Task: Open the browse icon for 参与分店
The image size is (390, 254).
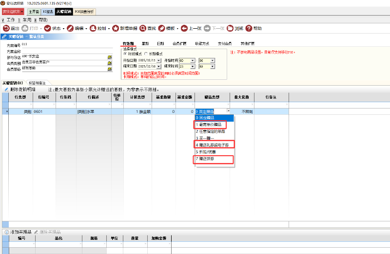Action: pos(110,57)
